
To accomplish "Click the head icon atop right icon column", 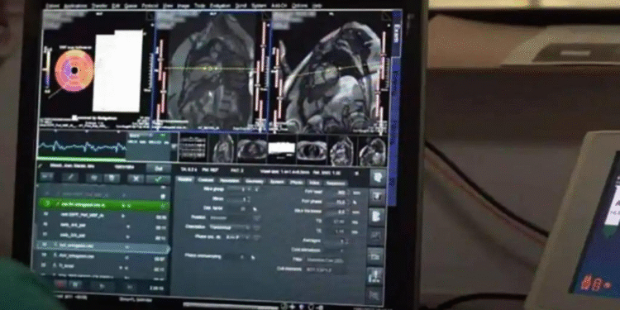I will [x=377, y=177].
